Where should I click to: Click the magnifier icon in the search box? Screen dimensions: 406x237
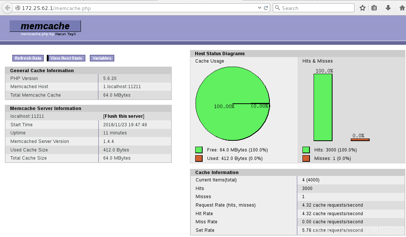click(277, 8)
